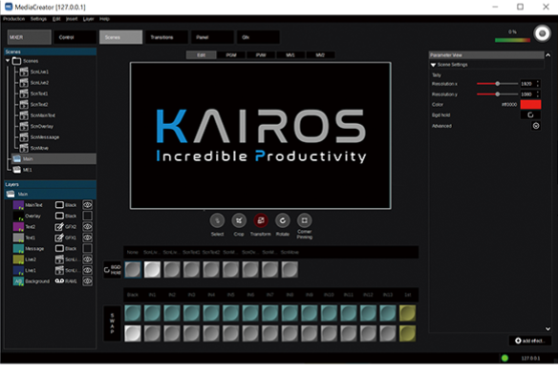Enable the Corner Pinning tool icon

tap(304, 220)
